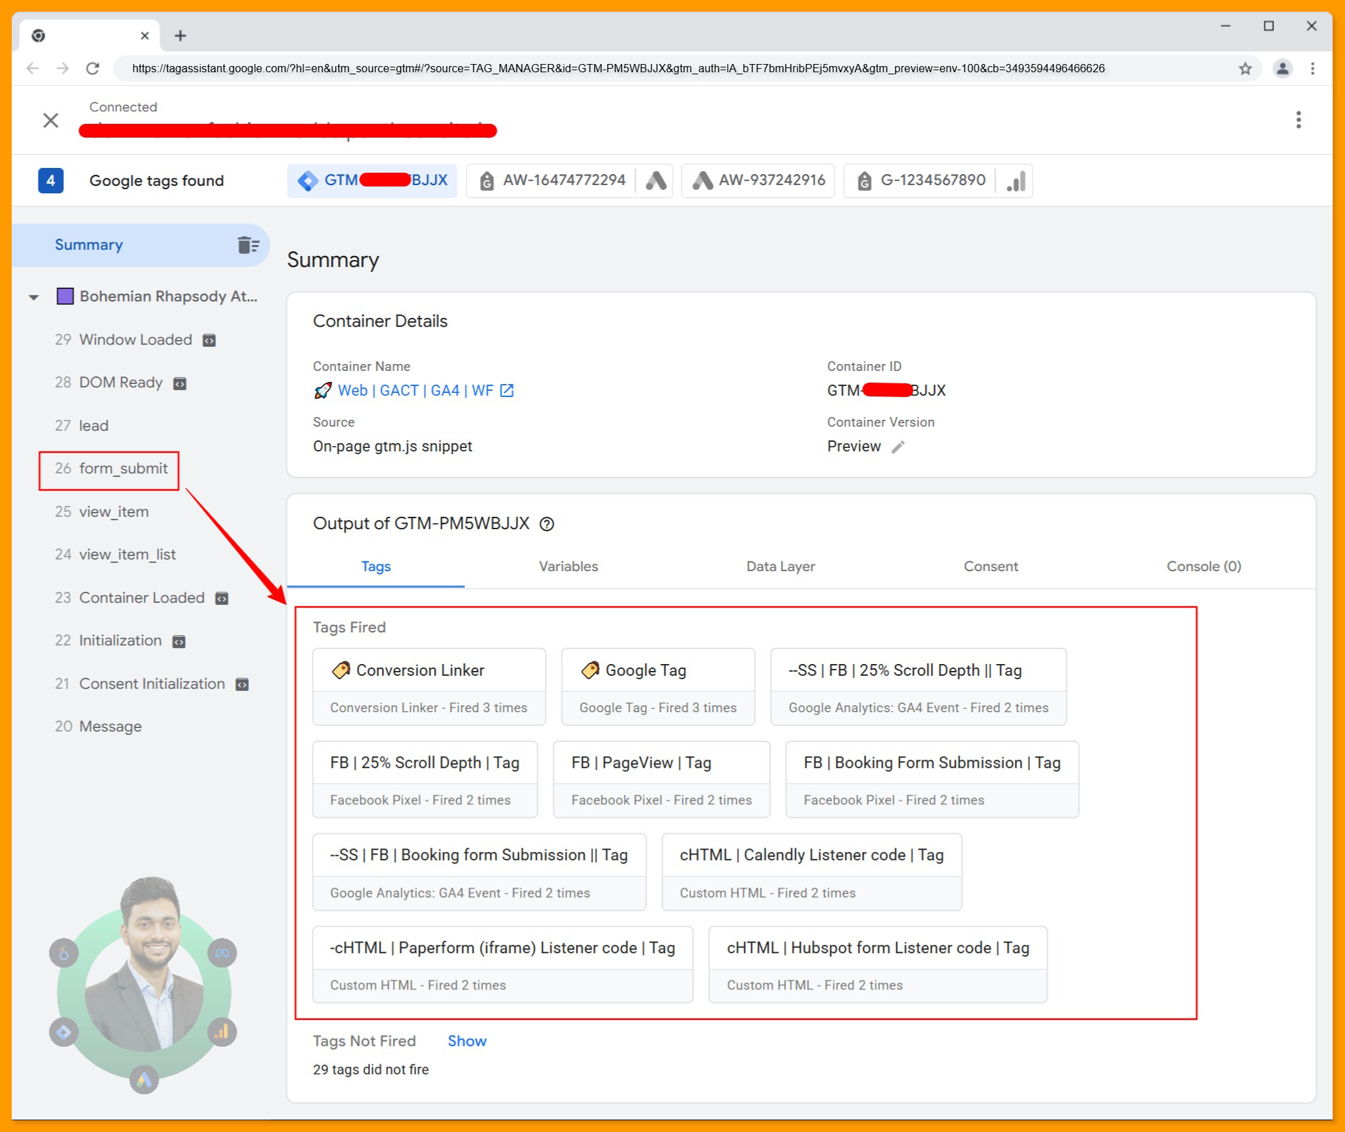The image size is (1345, 1132).
Task: Open the Tag Assistant three-dot options menu
Action: pos(1298,120)
